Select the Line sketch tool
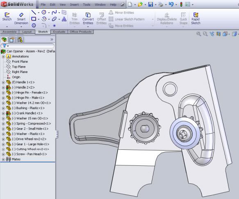The width and height of the screenshot is (239, 199). (34, 12)
